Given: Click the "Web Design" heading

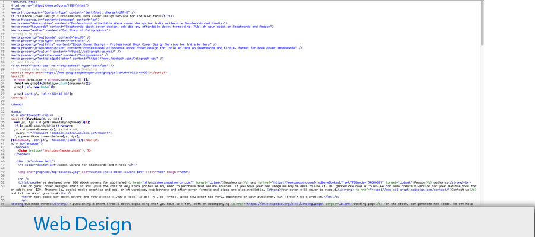Looking at the screenshot, I should 83,224.
